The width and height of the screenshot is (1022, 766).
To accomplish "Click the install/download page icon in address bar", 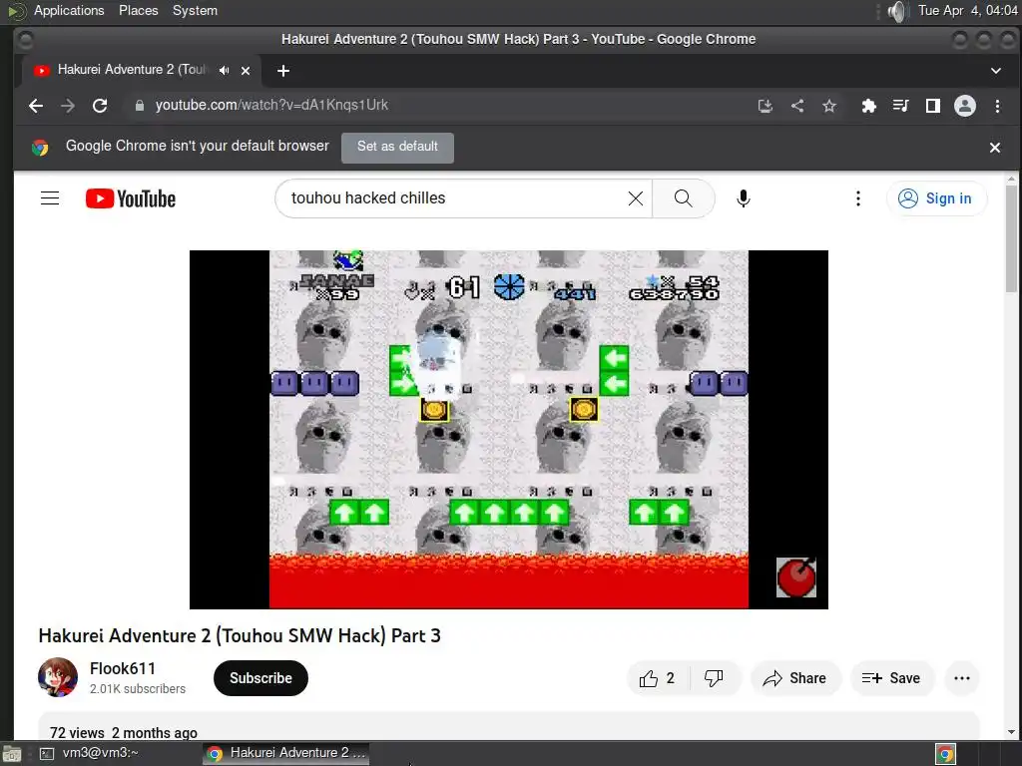I will [766, 106].
